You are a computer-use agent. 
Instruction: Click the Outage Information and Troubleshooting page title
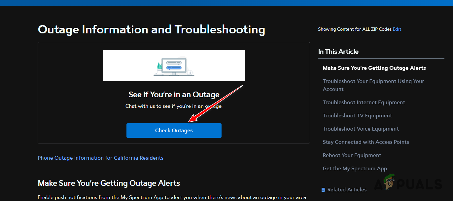tap(152, 29)
